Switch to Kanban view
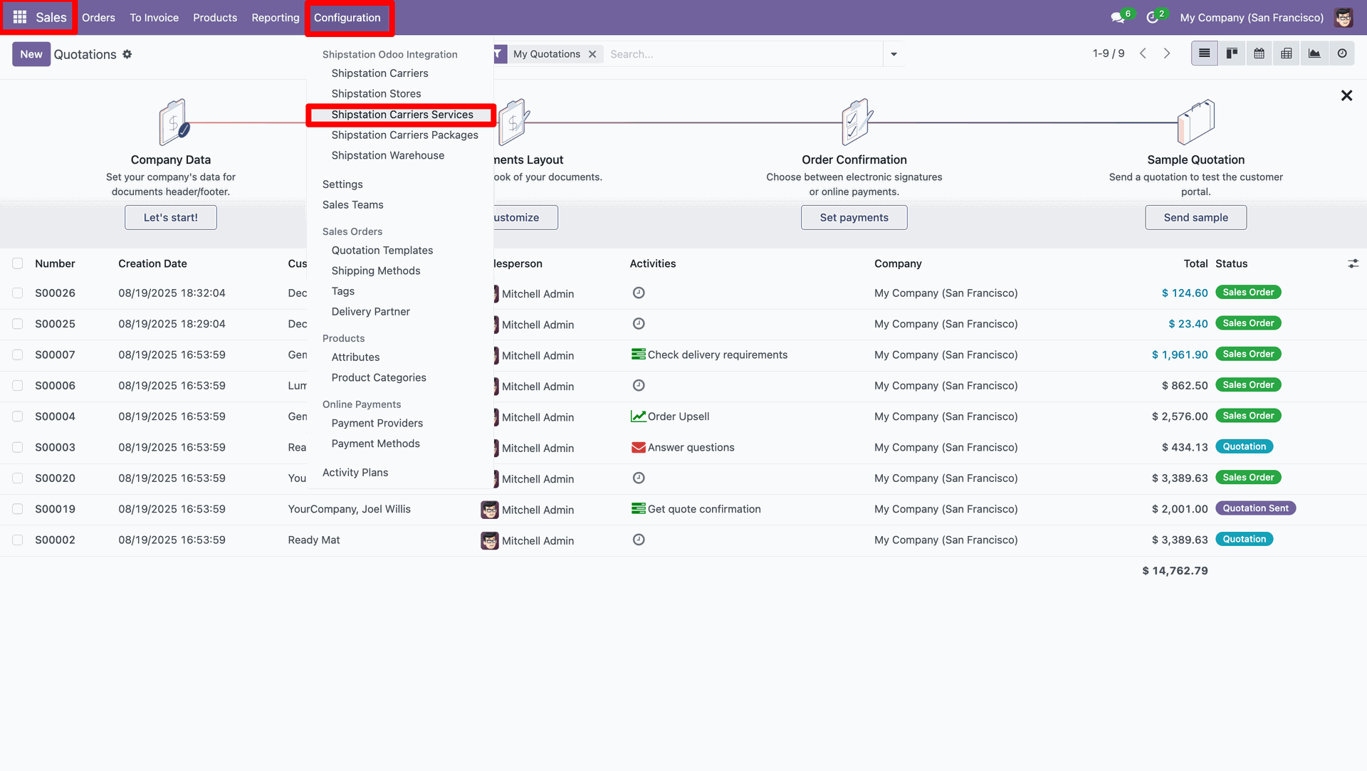 point(1232,53)
